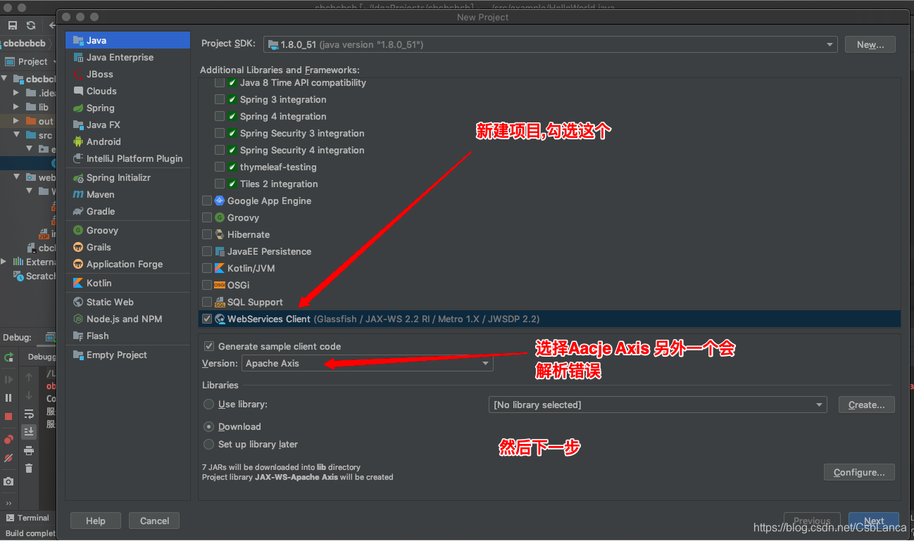
Task: Click Next button in dialog
Action: tap(874, 521)
